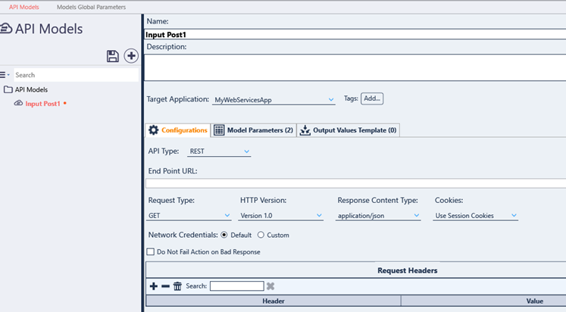The height and width of the screenshot is (312, 566).
Task: Click the Request Headers section title
Action: click(x=407, y=270)
